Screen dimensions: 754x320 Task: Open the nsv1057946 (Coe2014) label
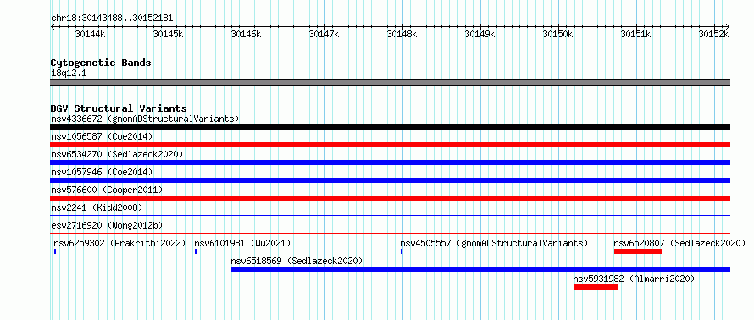(102, 172)
